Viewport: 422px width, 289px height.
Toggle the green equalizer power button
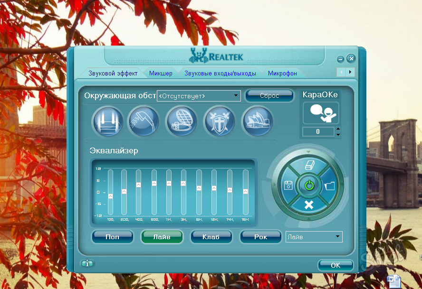click(309, 186)
